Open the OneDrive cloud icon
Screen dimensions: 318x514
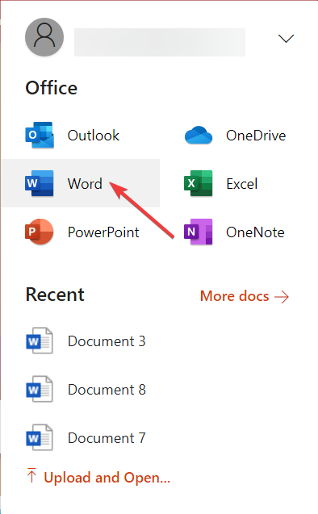[199, 135]
